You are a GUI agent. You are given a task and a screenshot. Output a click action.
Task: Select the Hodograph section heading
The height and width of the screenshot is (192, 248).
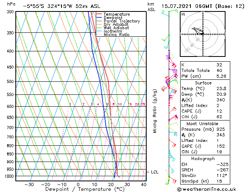point(203,158)
